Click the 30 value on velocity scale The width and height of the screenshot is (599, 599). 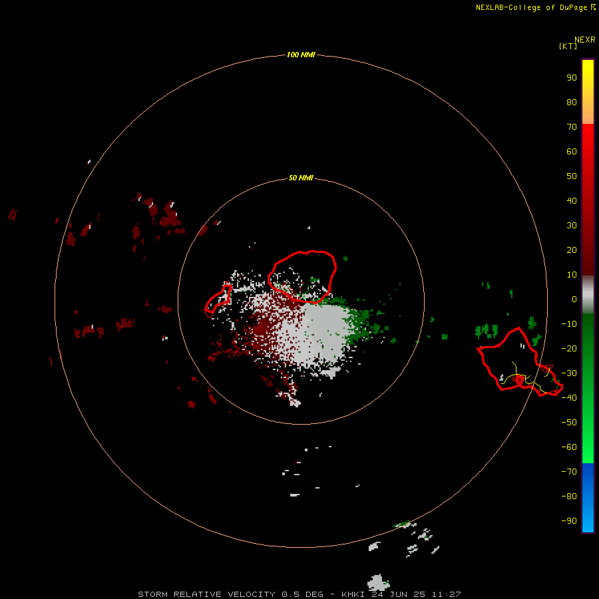coord(572,226)
